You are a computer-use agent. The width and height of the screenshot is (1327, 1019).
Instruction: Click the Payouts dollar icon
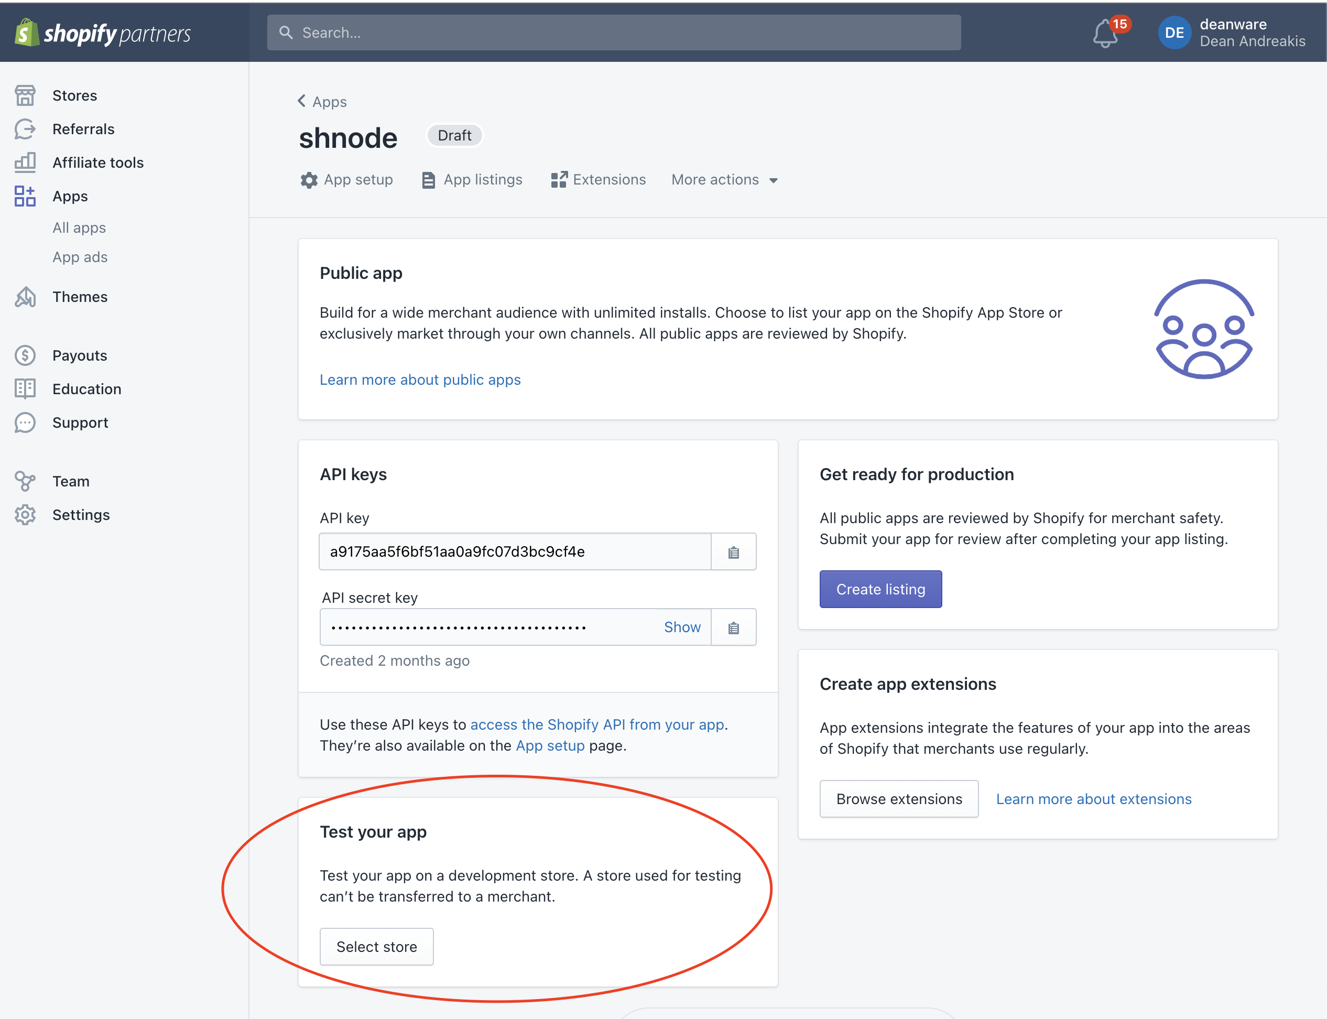click(25, 355)
